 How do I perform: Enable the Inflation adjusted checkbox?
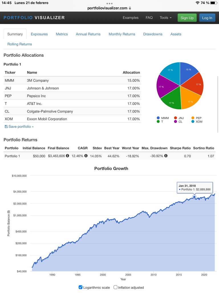(115, 287)
